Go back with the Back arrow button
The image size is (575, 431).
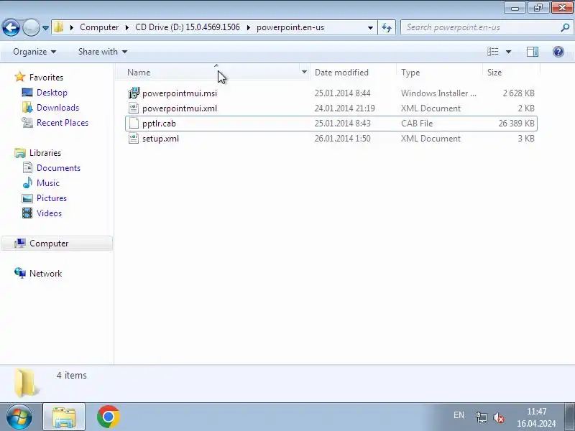[11, 27]
